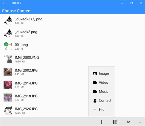The width and height of the screenshot is (145, 126).
Task: Click the plus add-content icon
Action: 101,122
